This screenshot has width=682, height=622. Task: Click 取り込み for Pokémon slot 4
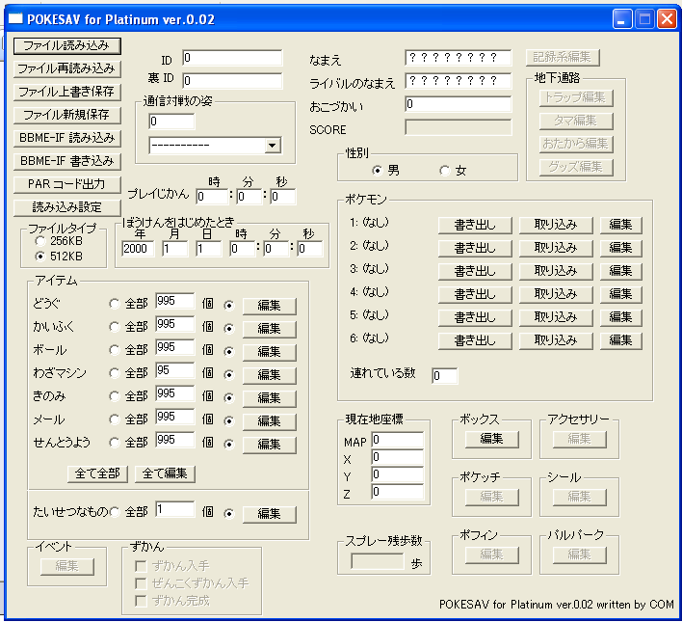point(556,294)
